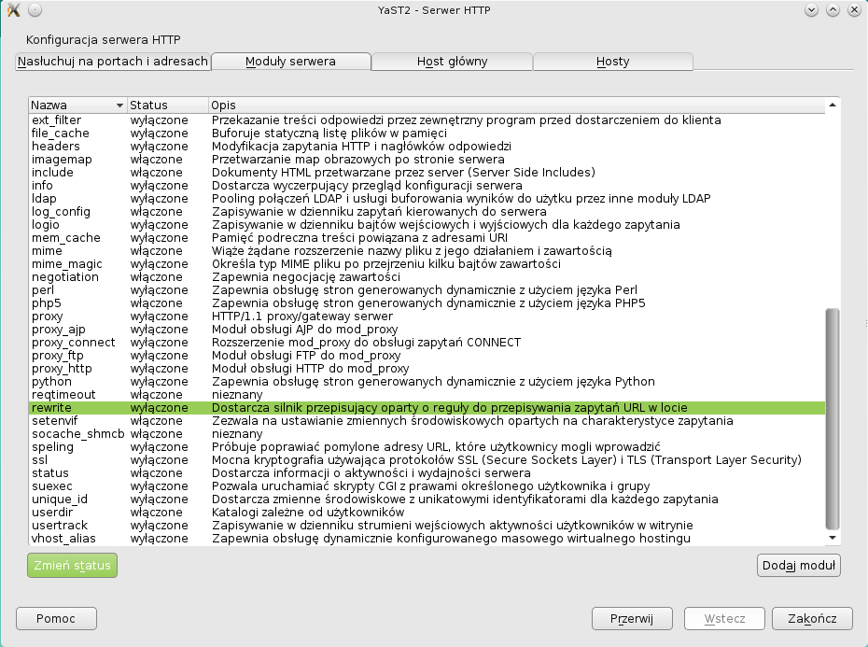Click the title bar minimize arrow icon
The image size is (868, 647).
(811, 9)
